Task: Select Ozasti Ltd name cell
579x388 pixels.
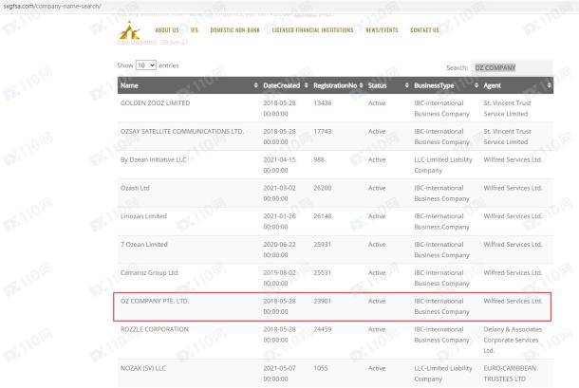Action: click(135, 188)
